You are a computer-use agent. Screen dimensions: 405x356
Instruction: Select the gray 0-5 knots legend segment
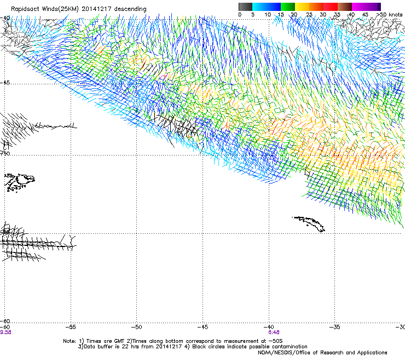click(x=245, y=7)
